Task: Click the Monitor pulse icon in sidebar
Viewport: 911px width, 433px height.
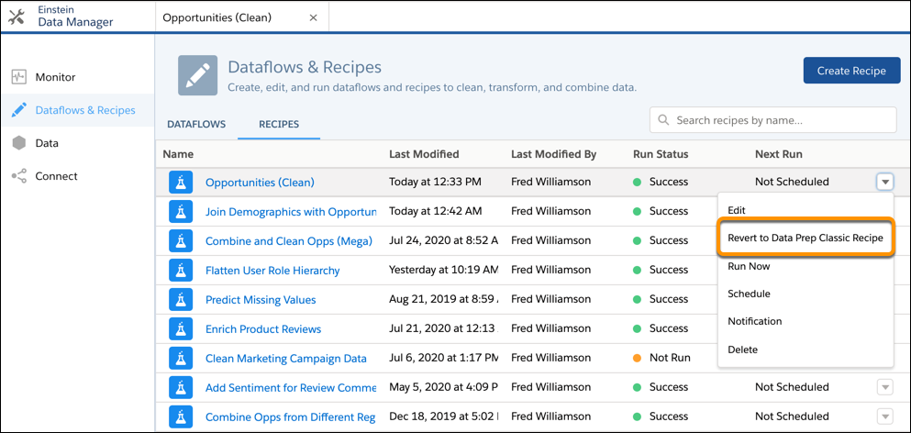Action: [19, 77]
